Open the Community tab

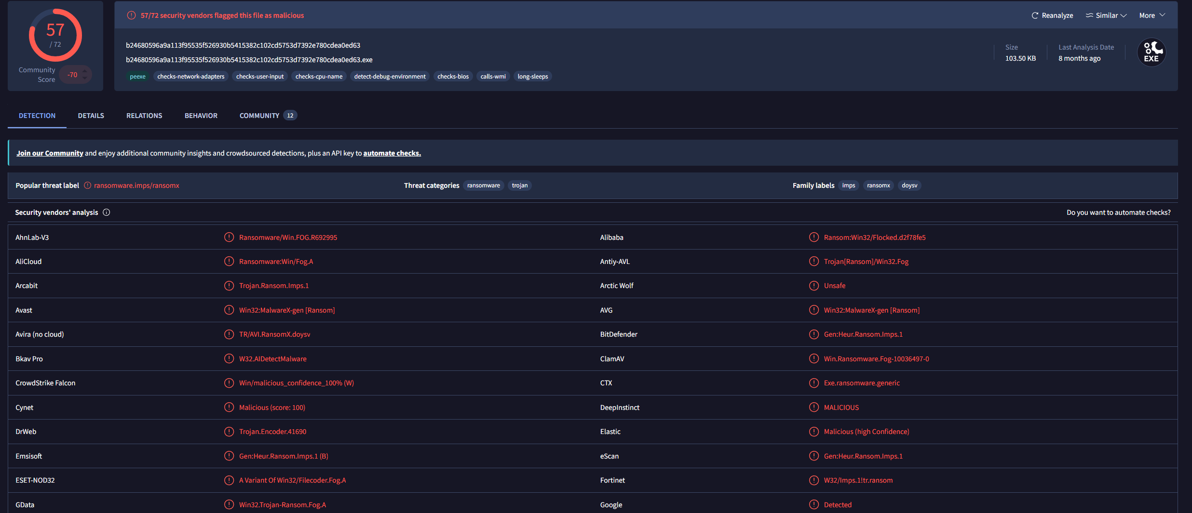pyautogui.click(x=268, y=116)
